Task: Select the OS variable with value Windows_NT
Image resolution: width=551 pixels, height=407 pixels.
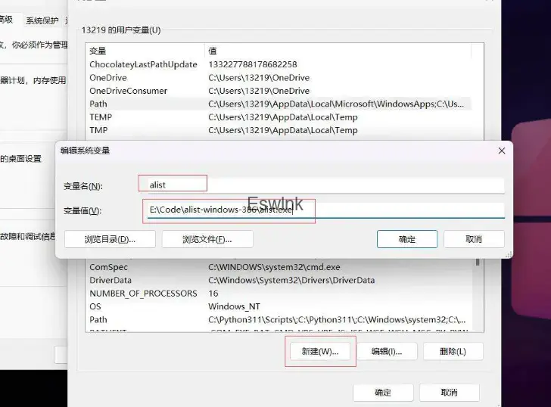Action: tap(95, 307)
